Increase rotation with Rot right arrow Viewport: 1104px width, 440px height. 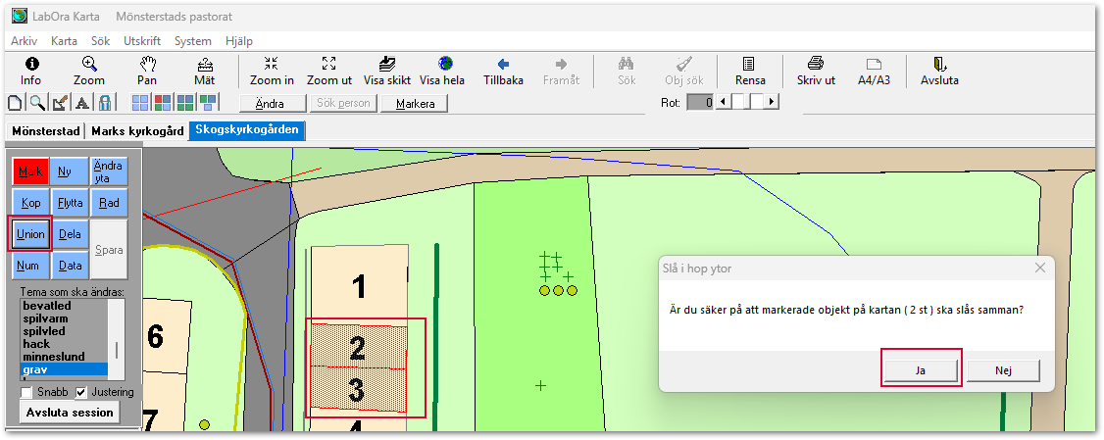773,103
